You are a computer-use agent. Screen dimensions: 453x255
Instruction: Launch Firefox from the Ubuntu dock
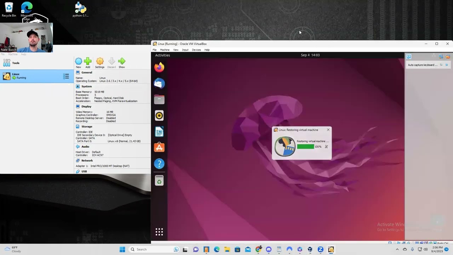159,67
